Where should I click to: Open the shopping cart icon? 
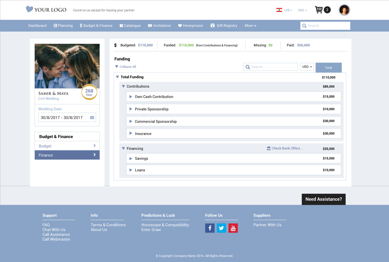pyautogui.click(x=319, y=10)
